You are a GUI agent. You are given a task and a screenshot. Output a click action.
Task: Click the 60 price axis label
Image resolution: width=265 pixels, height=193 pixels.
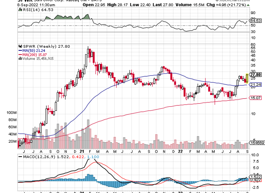click(253, 45)
